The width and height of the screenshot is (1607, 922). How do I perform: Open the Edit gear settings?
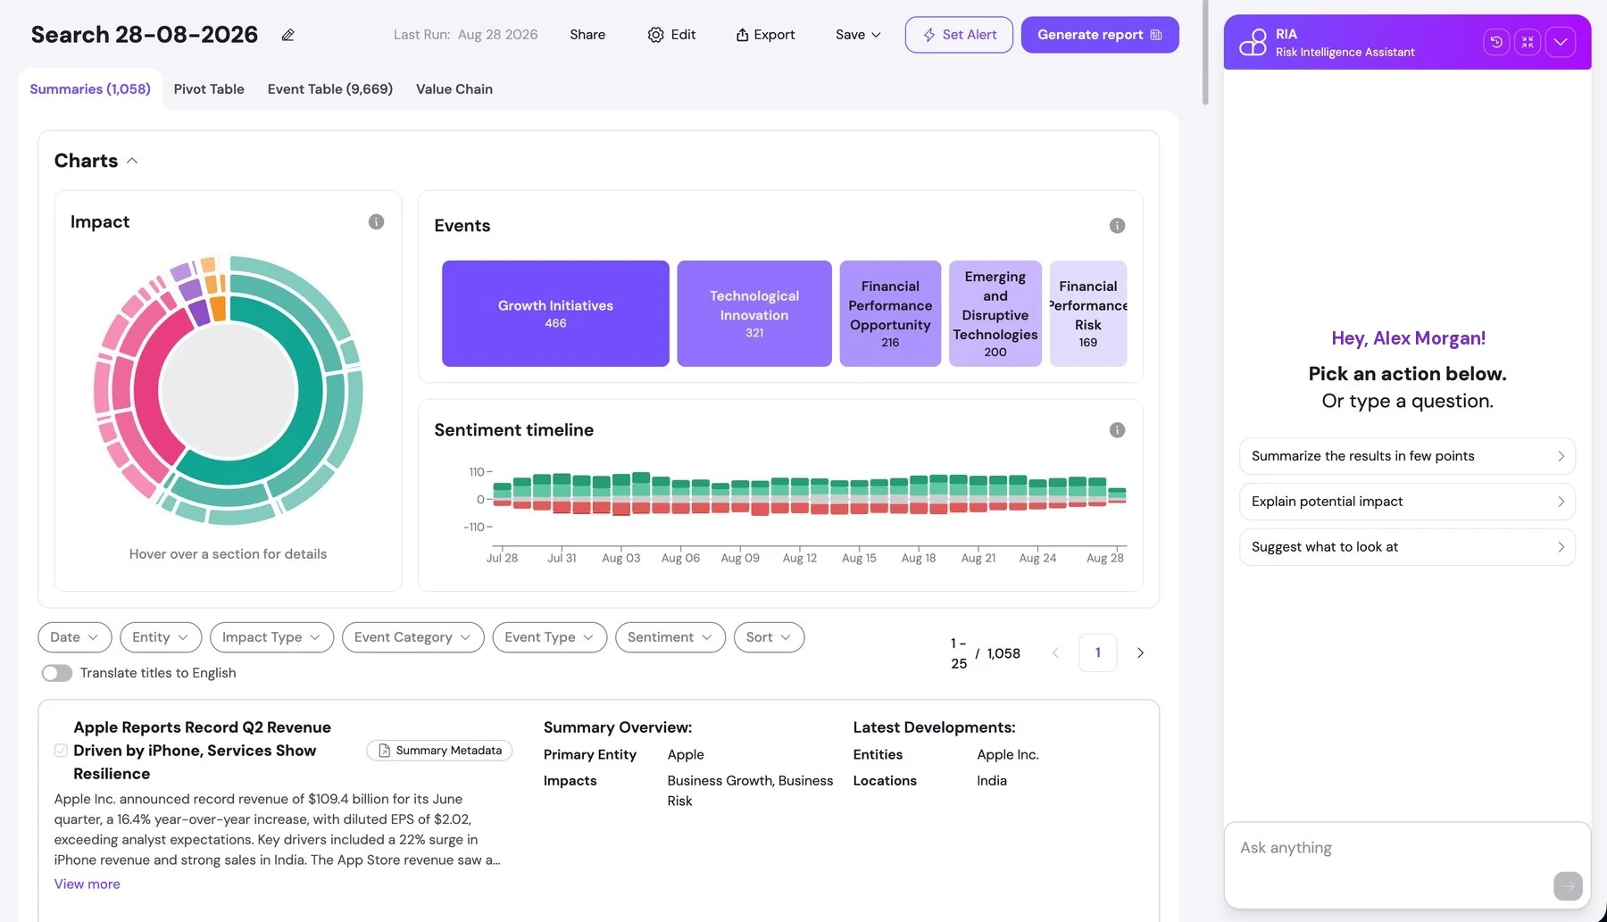[671, 35]
